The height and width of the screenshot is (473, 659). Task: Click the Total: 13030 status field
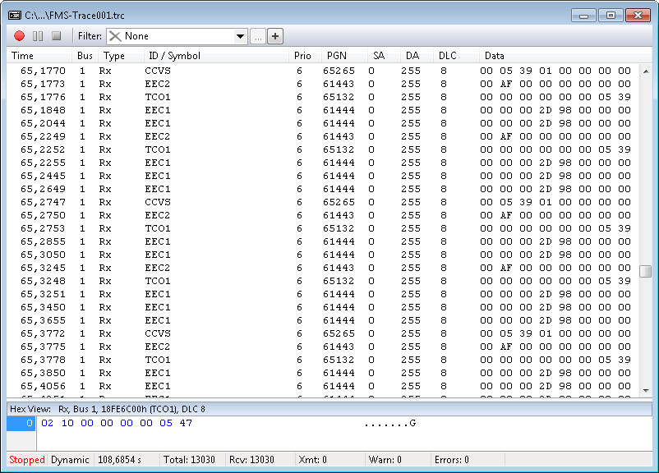click(191, 460)
